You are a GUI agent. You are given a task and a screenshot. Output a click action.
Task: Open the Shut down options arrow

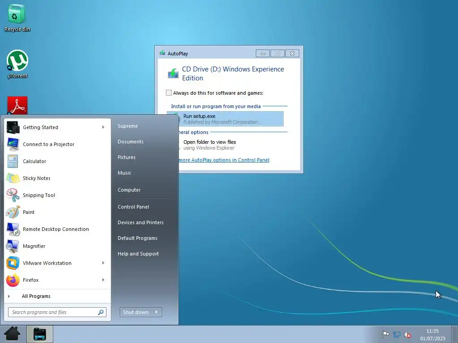point(157,312)
